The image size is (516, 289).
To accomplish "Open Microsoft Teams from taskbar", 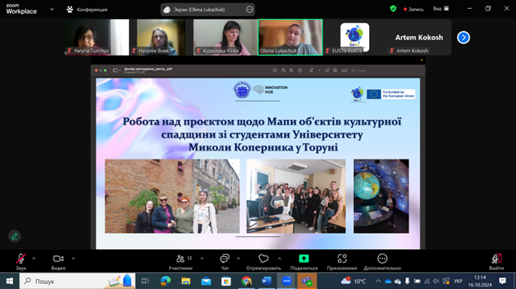I will click(307, 281).
